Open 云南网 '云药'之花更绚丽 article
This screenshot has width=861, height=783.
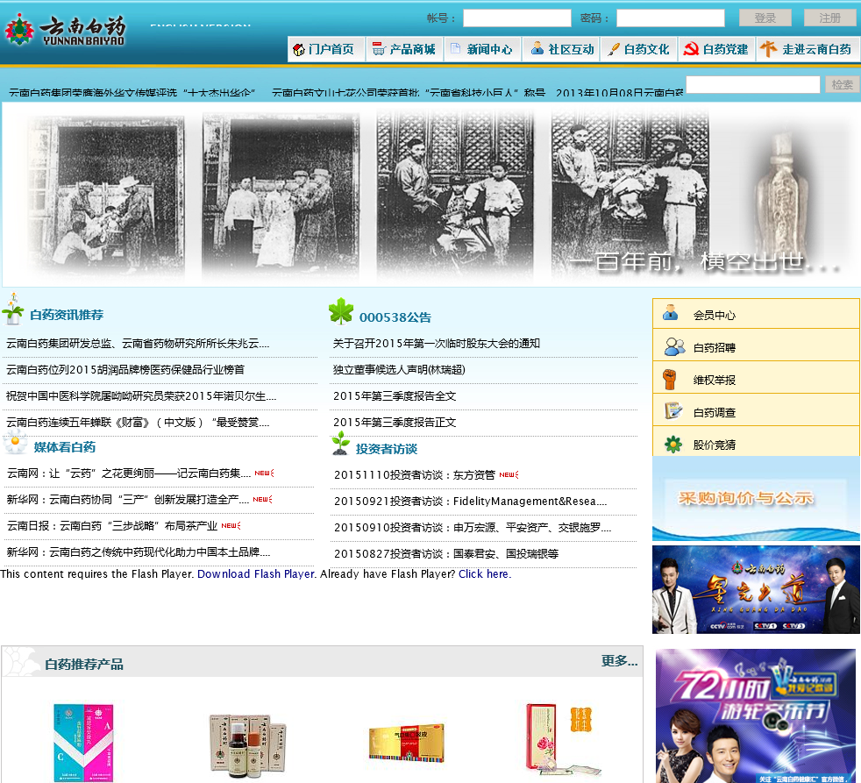click(x=129, y=473)
